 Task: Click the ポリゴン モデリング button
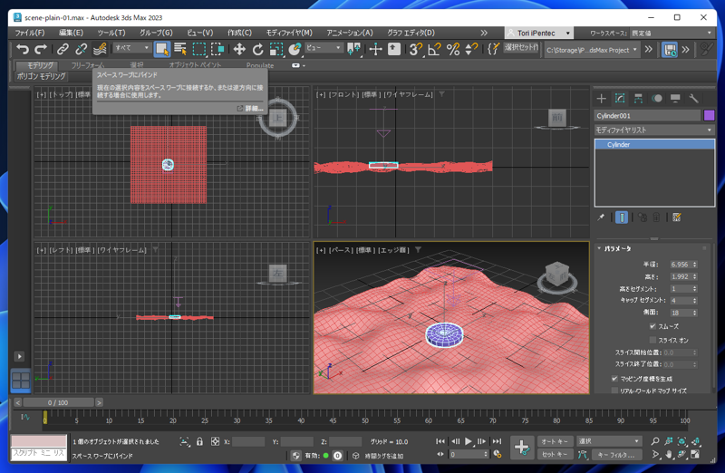(x=41, y=76)
